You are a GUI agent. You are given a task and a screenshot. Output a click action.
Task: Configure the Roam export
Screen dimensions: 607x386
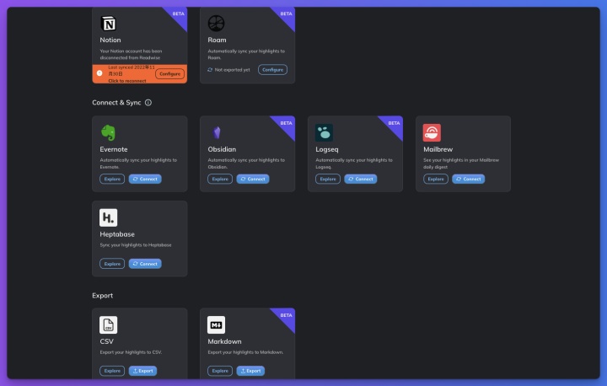(x=272, y=70)
